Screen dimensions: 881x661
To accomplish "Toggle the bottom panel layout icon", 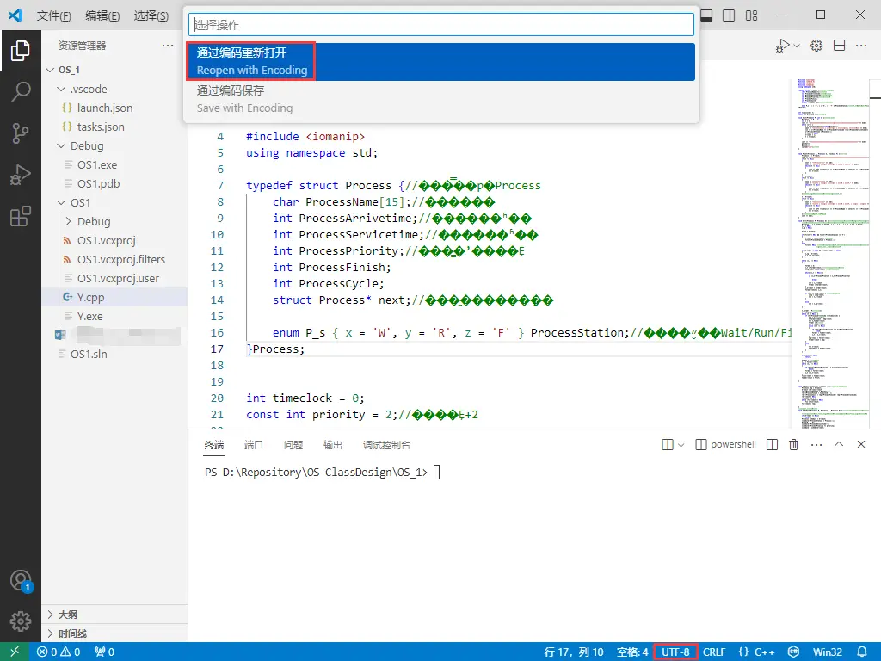I will 707,15.
